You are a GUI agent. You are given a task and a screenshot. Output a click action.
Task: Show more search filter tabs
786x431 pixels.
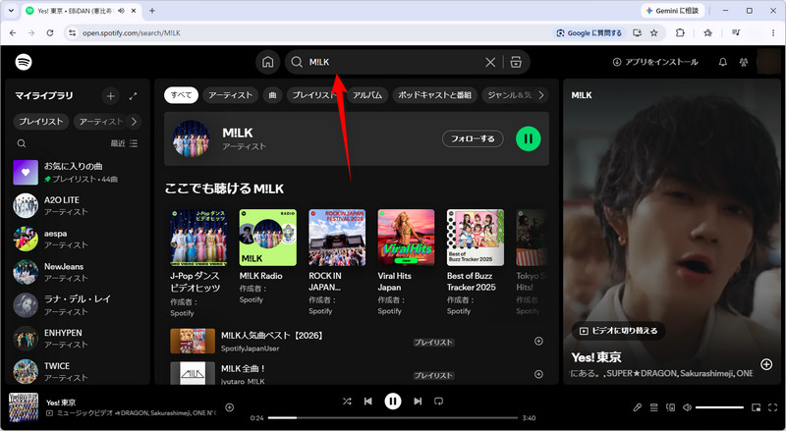(541, 95)
